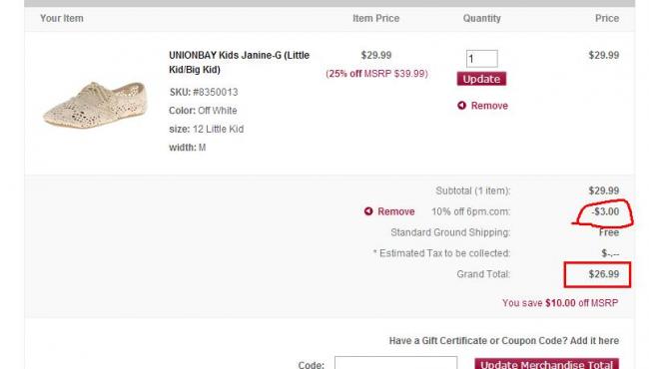Click the quantity input field
649x369 pixels.
pyautogui.click(x=482, y=59)
